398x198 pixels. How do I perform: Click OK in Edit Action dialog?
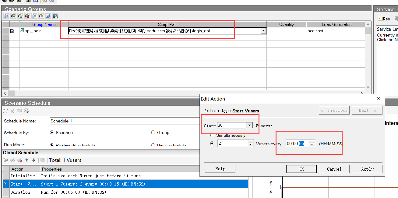tap(301, 169)
